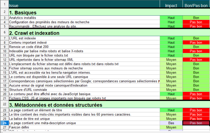Viewport: 210px width, 133px height.
Task: Click 'Moyen' impact for Structure d'URL conviviale
Action: point(171,90)
